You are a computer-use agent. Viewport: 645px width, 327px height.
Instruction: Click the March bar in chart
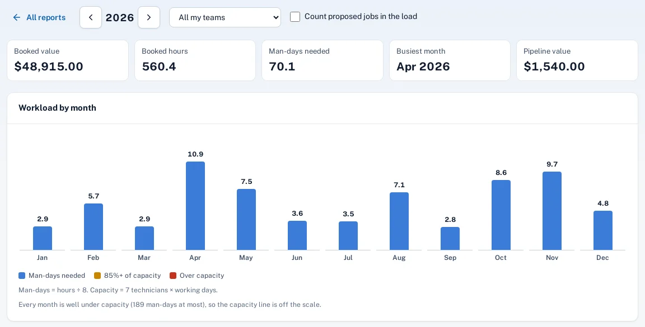(x=144, y=238)
